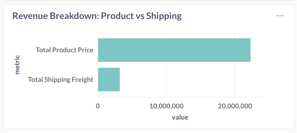Click the 0 tick label
The image size is (297, 133).
[98, 106]
